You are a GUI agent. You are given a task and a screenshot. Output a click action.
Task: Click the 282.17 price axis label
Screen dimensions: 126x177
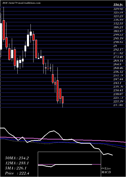(x=118, y=50)
